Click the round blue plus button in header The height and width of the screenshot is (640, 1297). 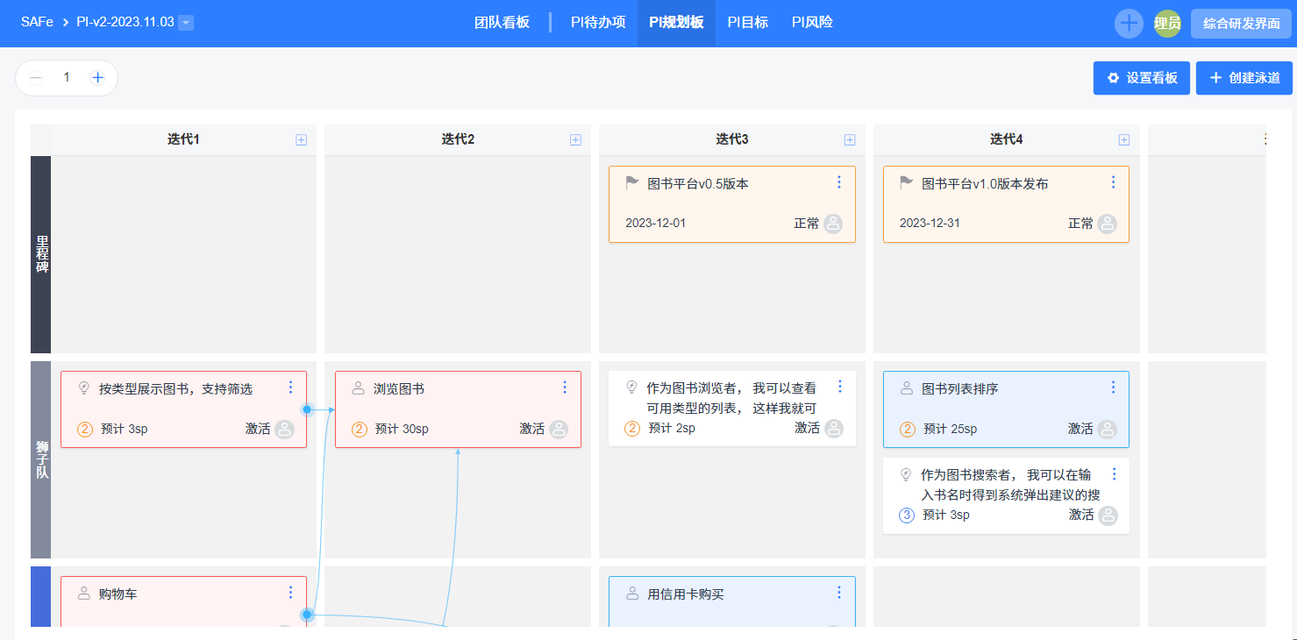1129,24
